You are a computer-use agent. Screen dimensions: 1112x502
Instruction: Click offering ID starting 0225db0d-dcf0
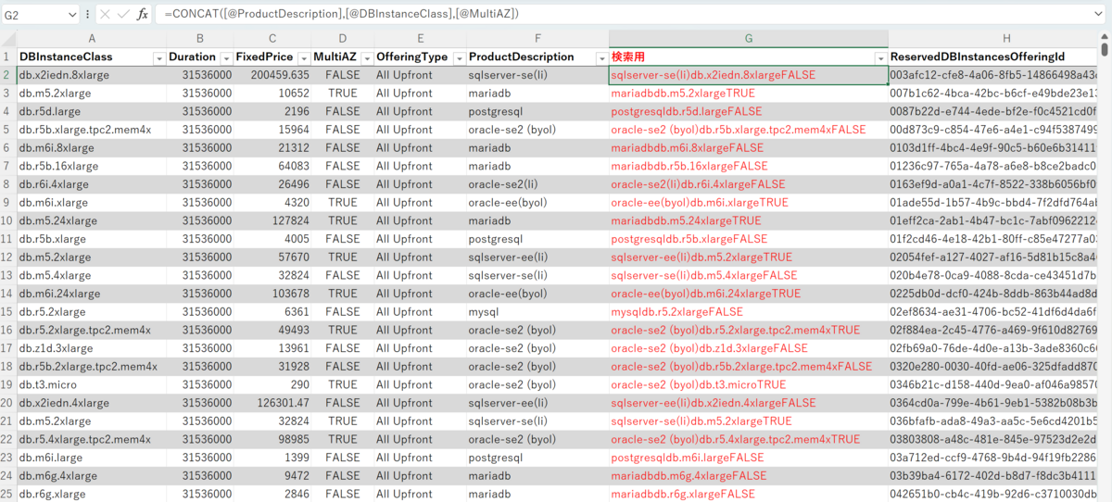[x=992, y=294]
